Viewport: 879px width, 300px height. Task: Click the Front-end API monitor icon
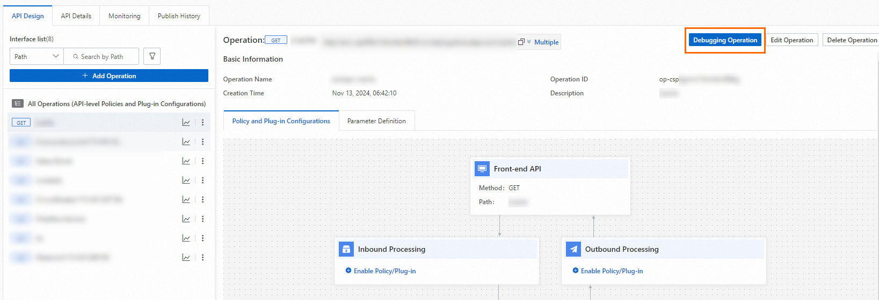(x=482, y=169)
